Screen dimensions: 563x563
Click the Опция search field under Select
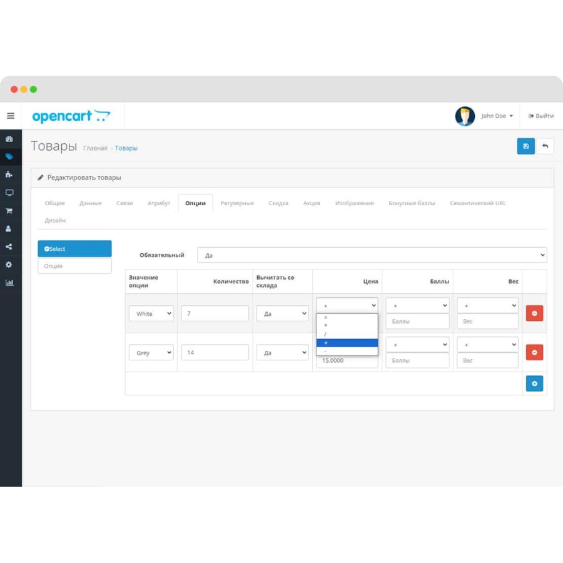[x=74, y=266]
